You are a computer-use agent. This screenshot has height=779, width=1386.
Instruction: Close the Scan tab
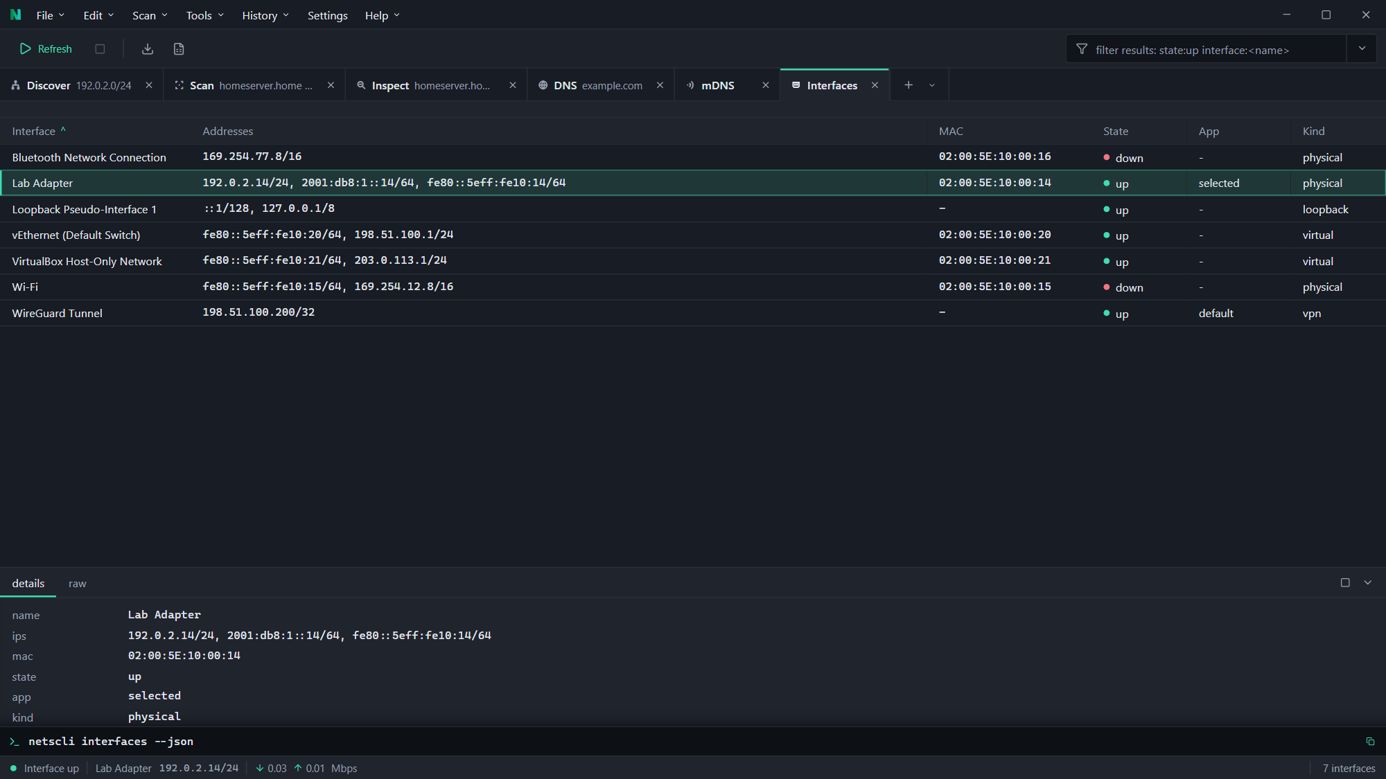tap(331, 85)
